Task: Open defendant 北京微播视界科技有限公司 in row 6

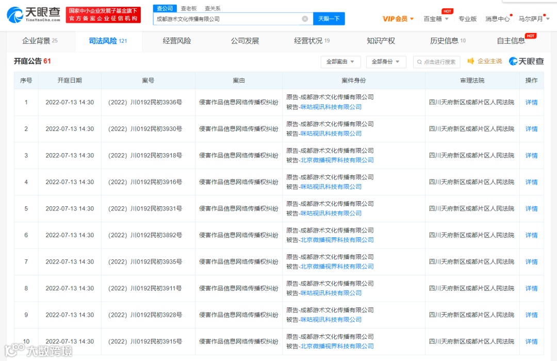Action: (x=337, y=240)
